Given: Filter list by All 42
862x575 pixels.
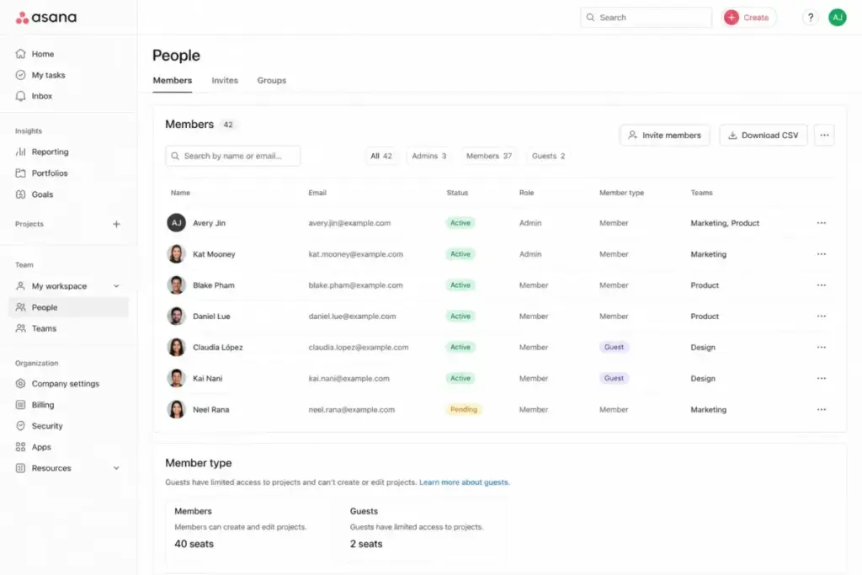Looking at the screenshot, I should (x=381, y=156).
